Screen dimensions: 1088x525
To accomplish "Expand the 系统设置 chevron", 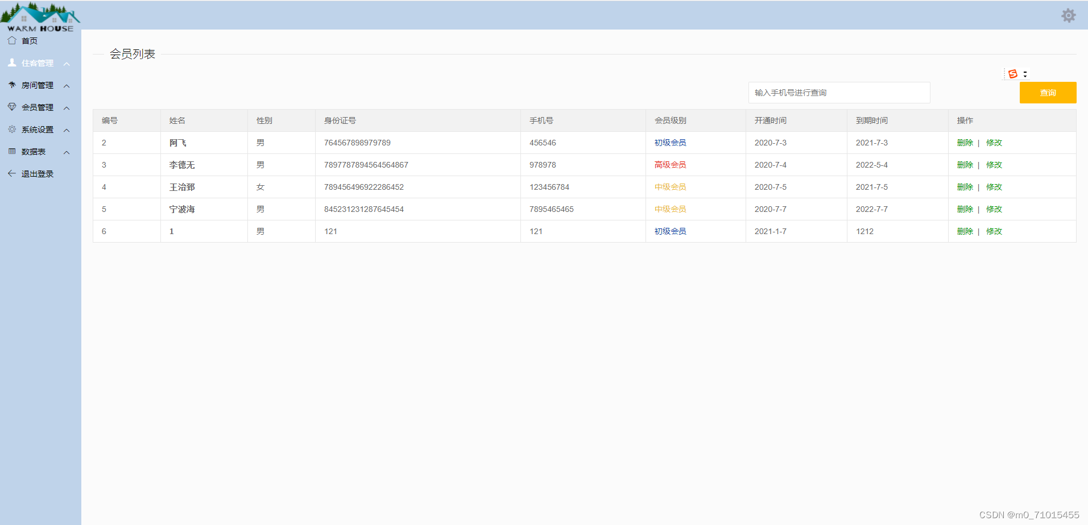I will tap(67, 130).
